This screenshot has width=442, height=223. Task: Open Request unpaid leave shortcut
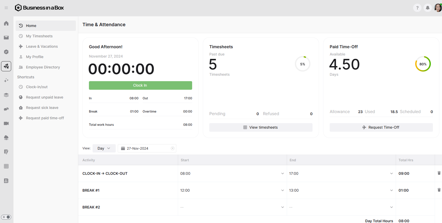[46, 97]
